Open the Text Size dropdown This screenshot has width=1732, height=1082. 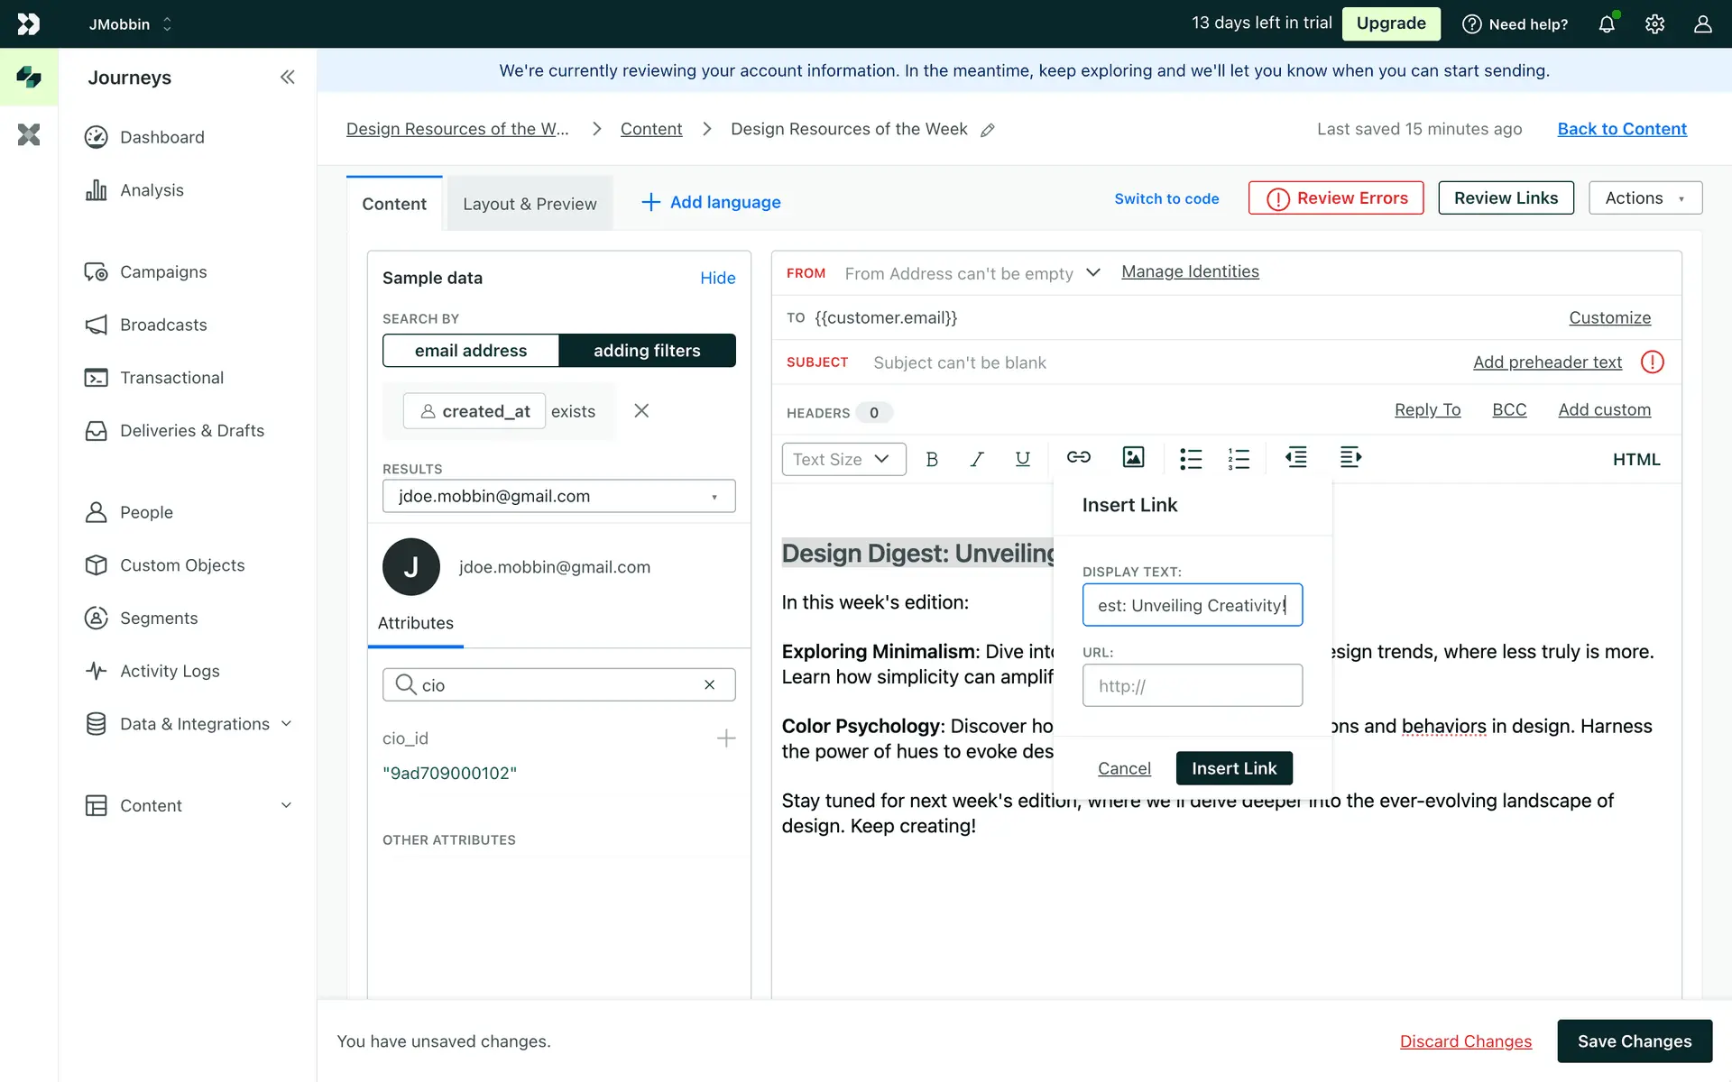point(843,459)
